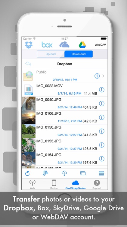Screen dimensions: 127x227
Task: Expand the Public folder chevron
Action: 103,76
